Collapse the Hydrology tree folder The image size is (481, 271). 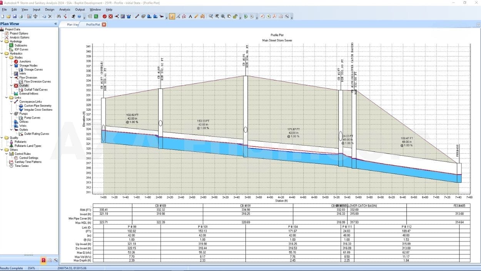coord(2,42)
